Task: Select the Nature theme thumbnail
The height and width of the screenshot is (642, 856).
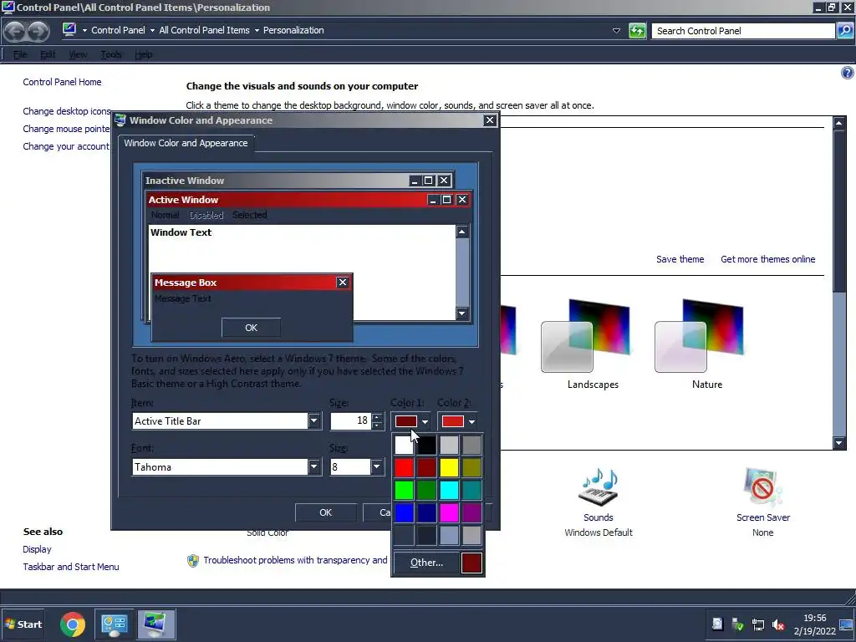Action: click(701, 336)
